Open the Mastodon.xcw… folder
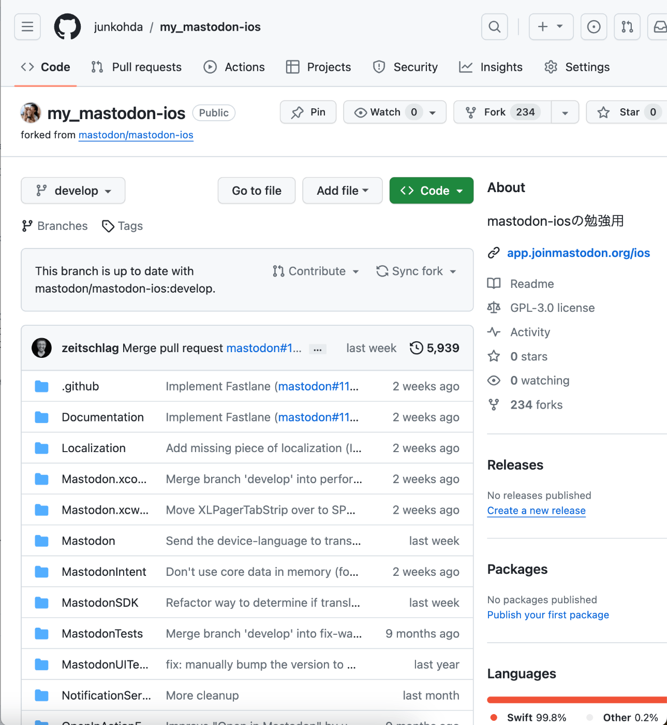Viewport: 667px width, 725px height. click(105, 510)
